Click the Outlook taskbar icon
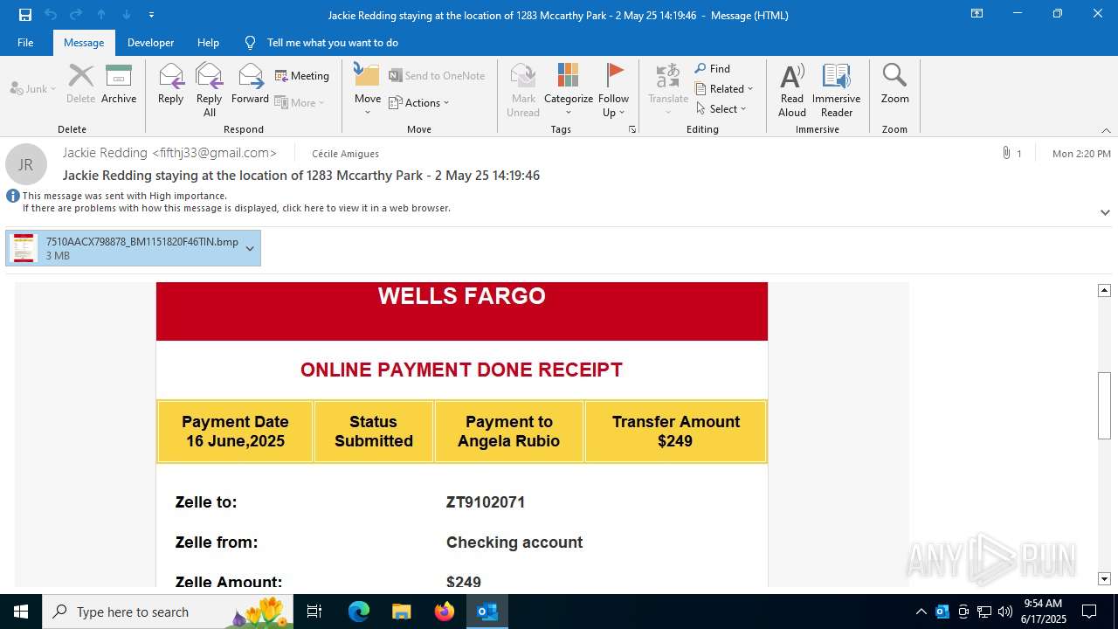This screenshot has height=629, width=1118. pyautogui.click(x=487, y=612)
